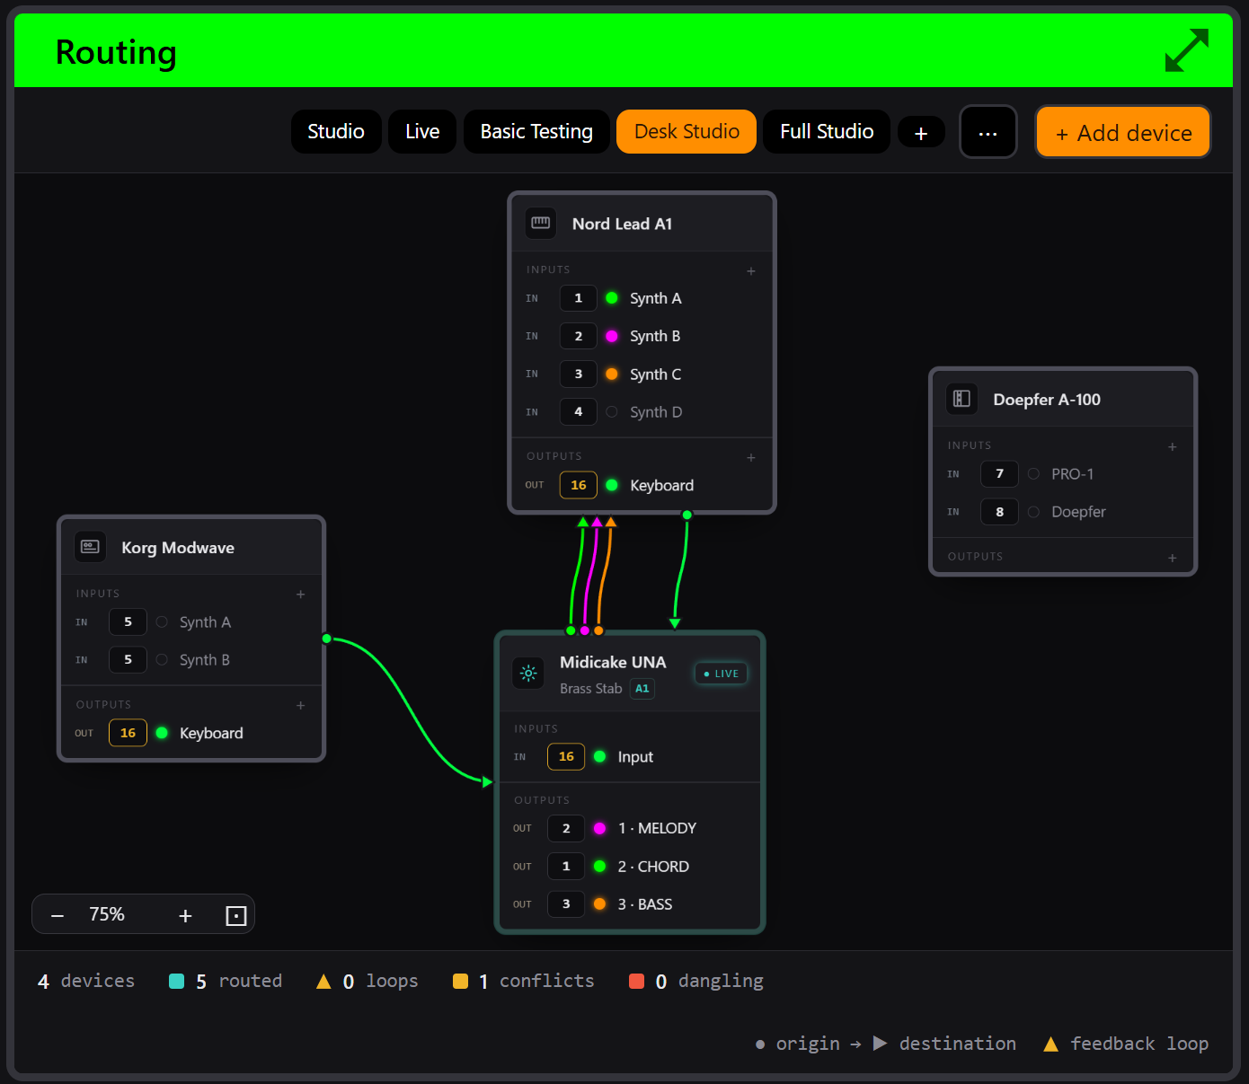Viewport: 1249px width, 1084px height.
Task: Click the Add device button
Action: click(x=1123, y=132)
